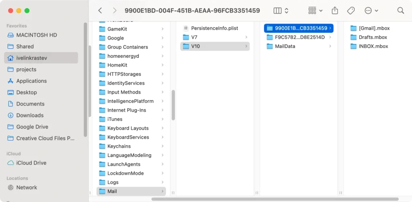This screenshot has height=202, width=412.
Task: Click the Google Drive sidebar item
Action: (x=32, y=127)
